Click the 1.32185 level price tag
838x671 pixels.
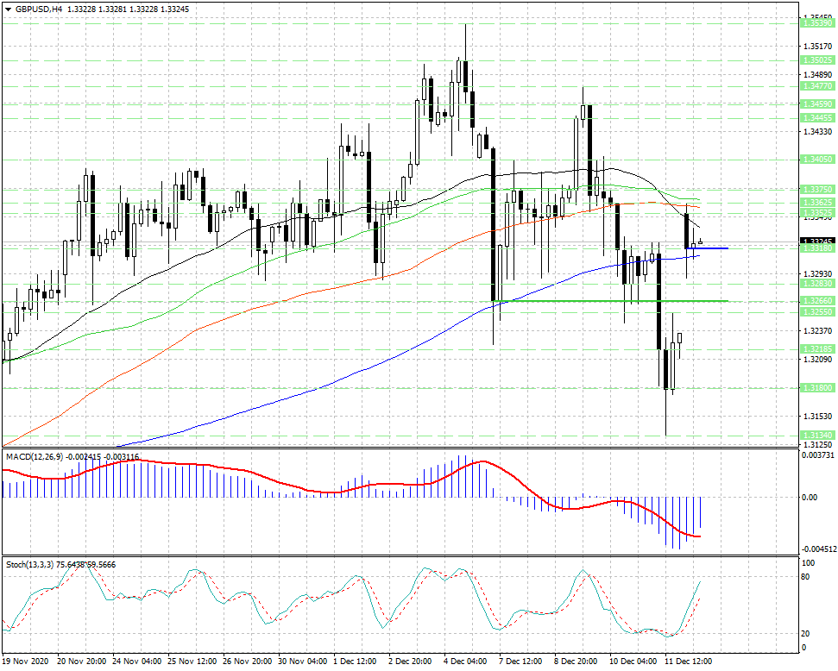pos(817,349)
